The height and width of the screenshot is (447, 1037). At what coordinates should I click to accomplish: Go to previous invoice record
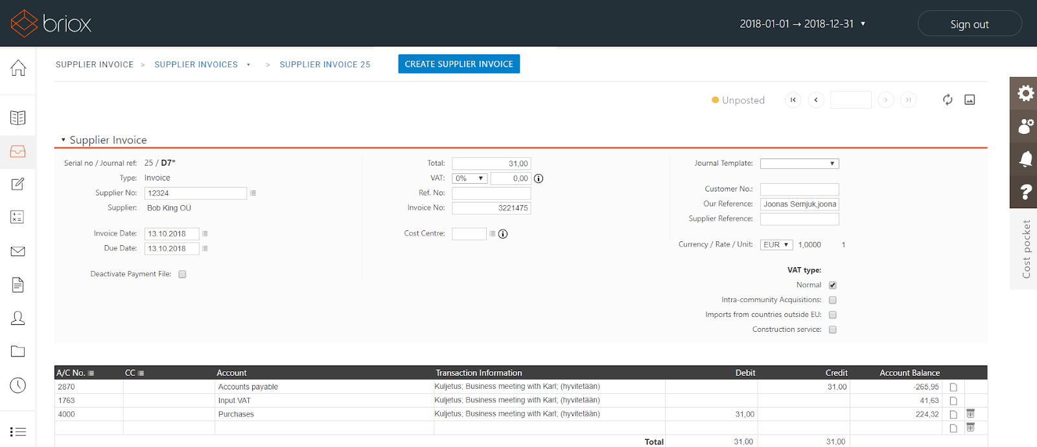(x=816, y=100)
